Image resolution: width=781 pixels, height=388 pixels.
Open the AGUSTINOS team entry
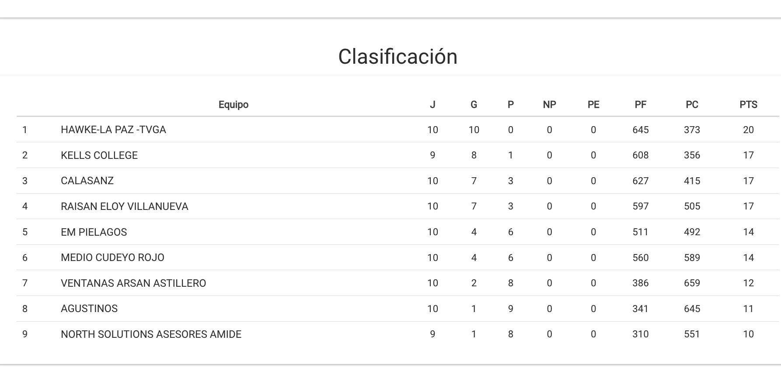(x=89, y=309)
